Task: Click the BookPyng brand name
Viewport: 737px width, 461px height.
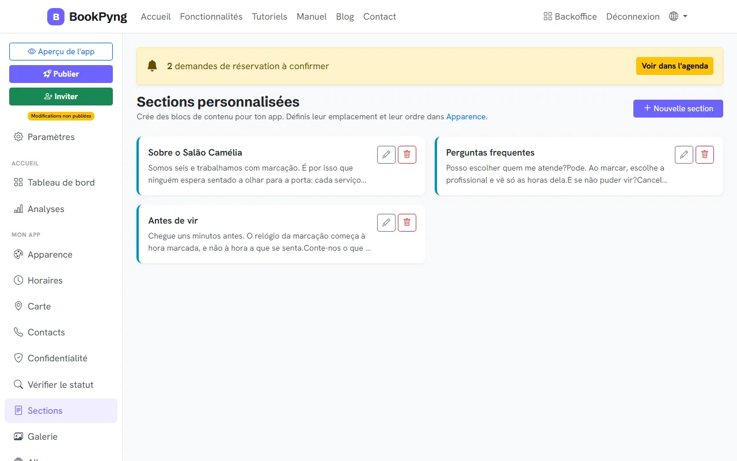Action: click(98, 17)
